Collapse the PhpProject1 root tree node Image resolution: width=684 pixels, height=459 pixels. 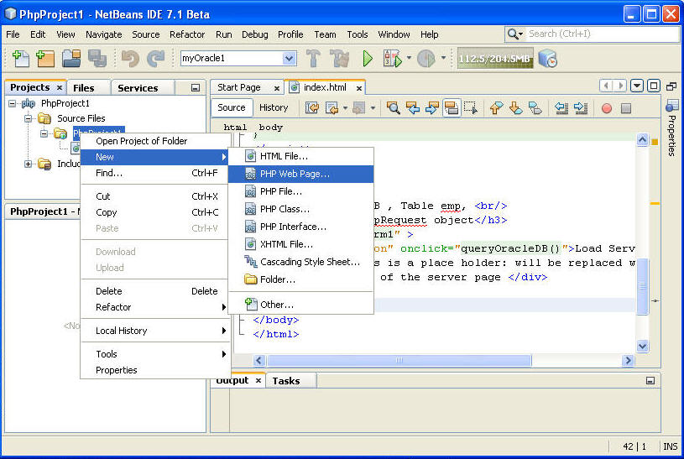(x=13, y=103)
